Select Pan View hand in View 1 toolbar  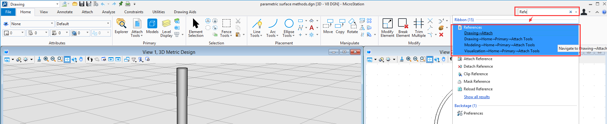[81, 59]
